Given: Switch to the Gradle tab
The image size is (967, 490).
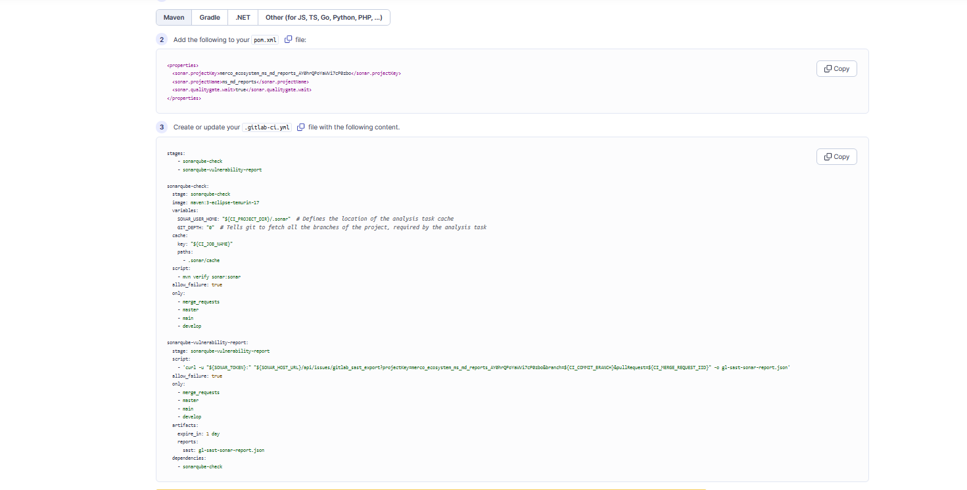Looking at the screenshot, I should click(x=210, y=17).
